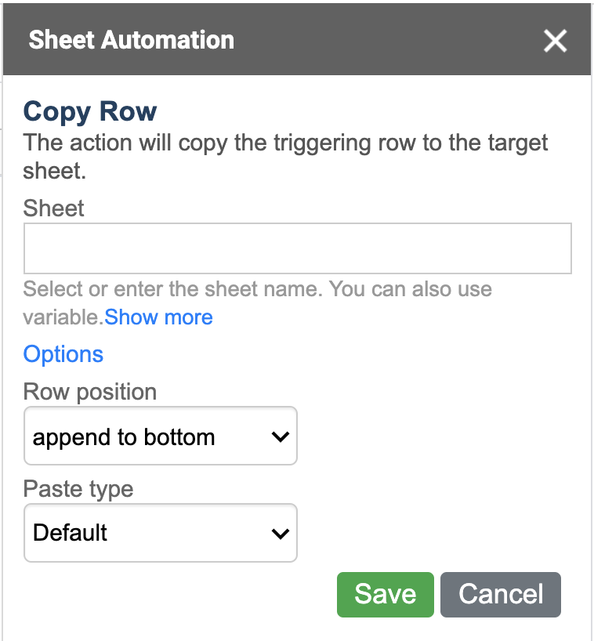Open the Paste type dropdown

pos(160,533)
